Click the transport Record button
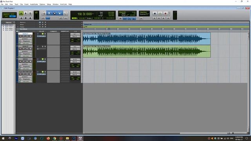 [x=166, y=14]
